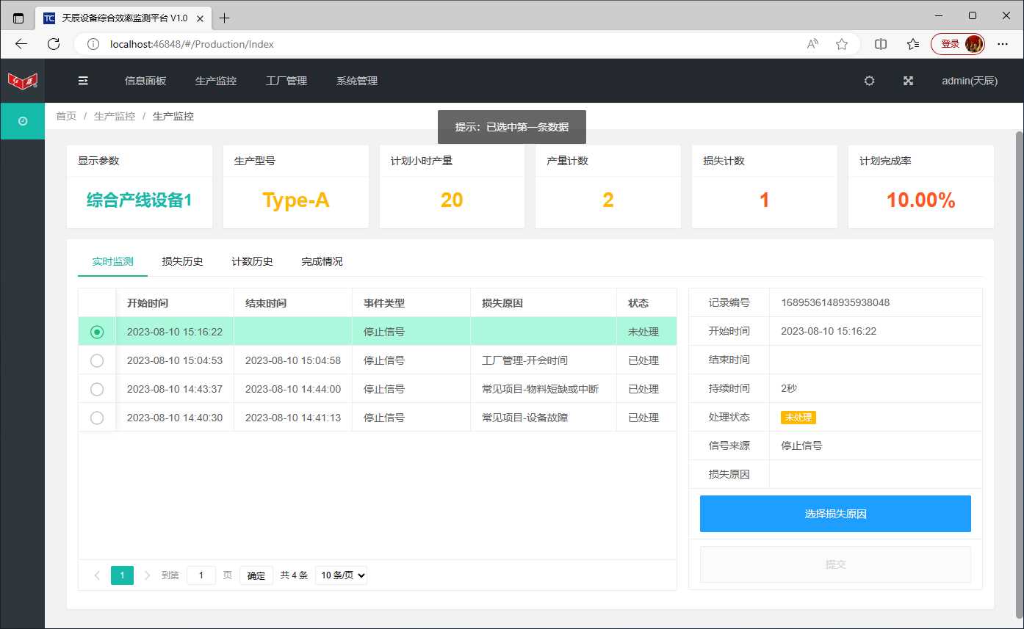Open 生产监控 top menu

tap(216, 81)
